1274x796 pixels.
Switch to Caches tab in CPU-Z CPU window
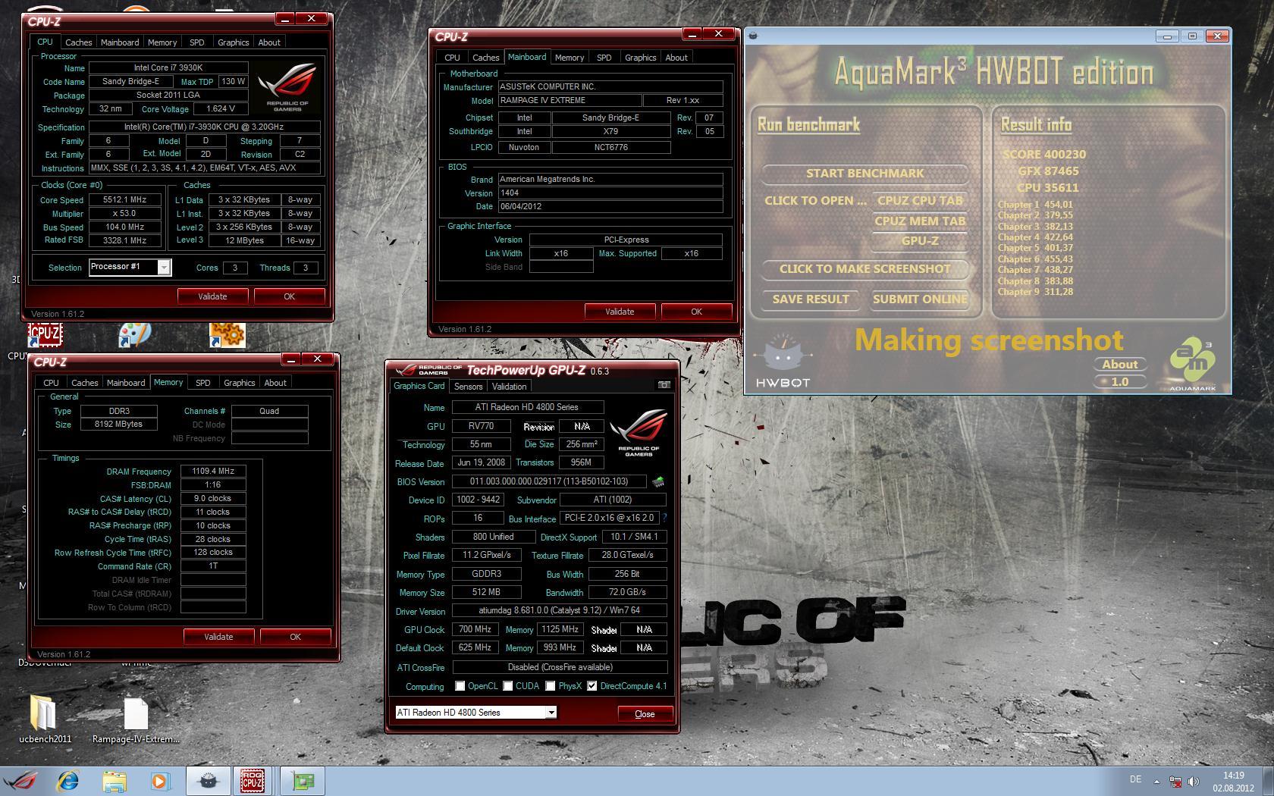78,42
